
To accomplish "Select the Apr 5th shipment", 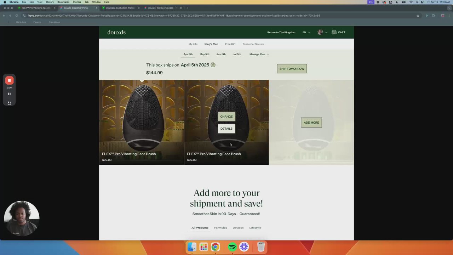I will (x=188, y=54).
